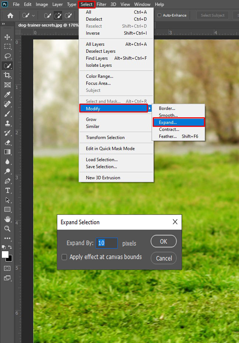Check Apply effect at canvas bounds
The image size is (239, 343).
(64, 257)
